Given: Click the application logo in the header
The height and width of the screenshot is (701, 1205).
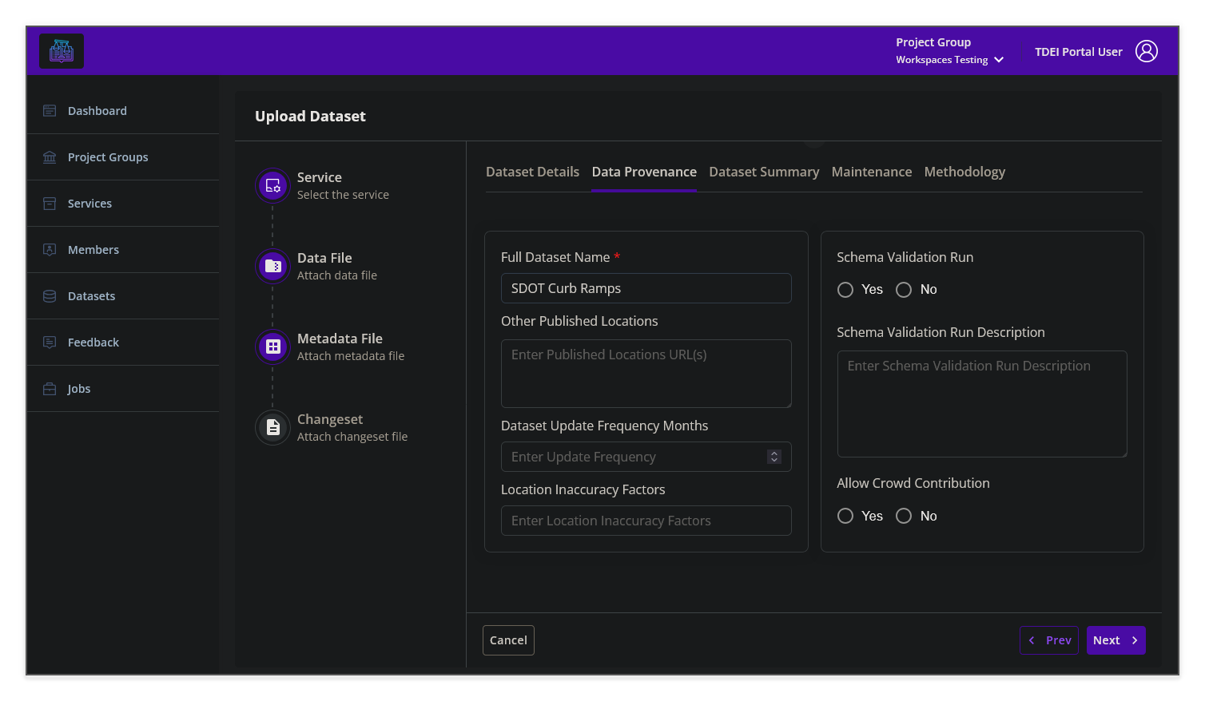Looking at the screenshot, I should coord(62,50).
